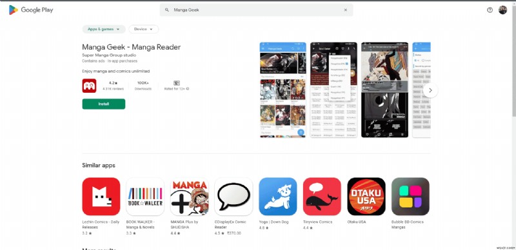The image size is (516, 250).
Task: Open Otaku USA app icon
Action: tap(366, 197)
